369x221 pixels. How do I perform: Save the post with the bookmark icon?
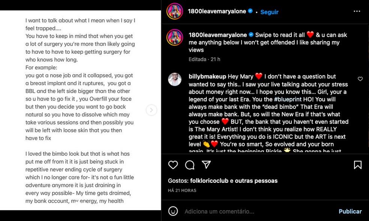357,165
